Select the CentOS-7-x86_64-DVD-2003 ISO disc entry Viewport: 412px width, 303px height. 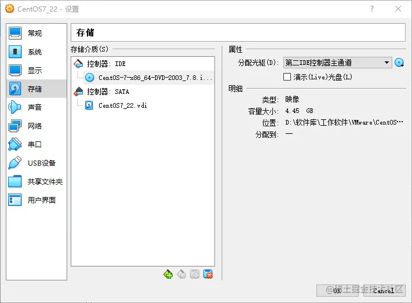click(x=148, y=78)
